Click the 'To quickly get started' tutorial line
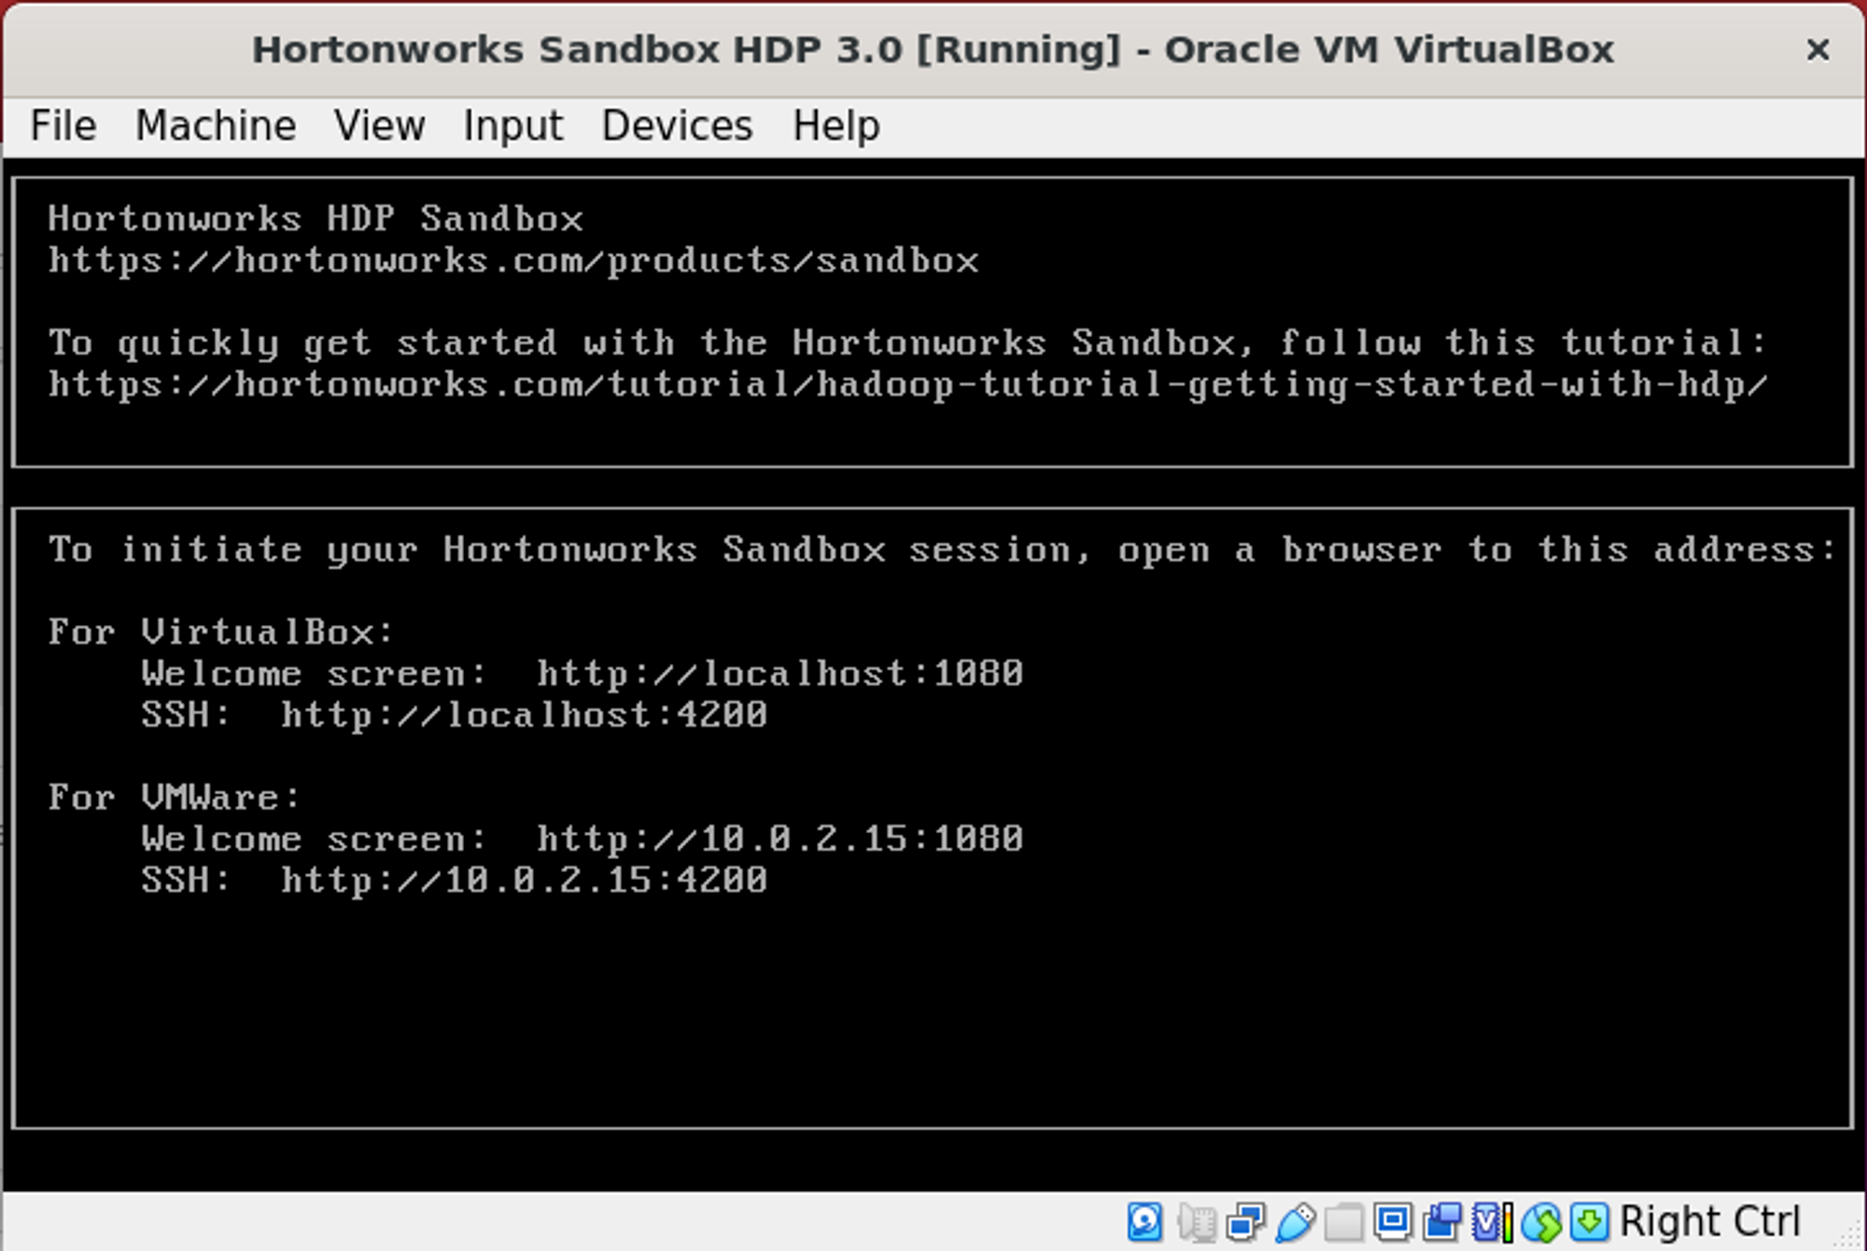 tap(908, 342)
